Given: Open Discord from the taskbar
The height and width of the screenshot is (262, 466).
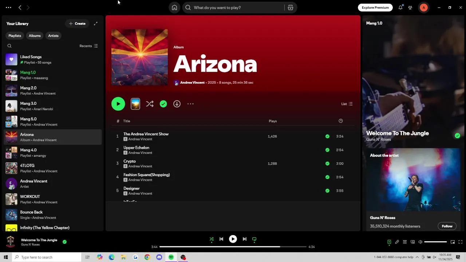Looking at the screenshot, I should [x=159, y=257].
